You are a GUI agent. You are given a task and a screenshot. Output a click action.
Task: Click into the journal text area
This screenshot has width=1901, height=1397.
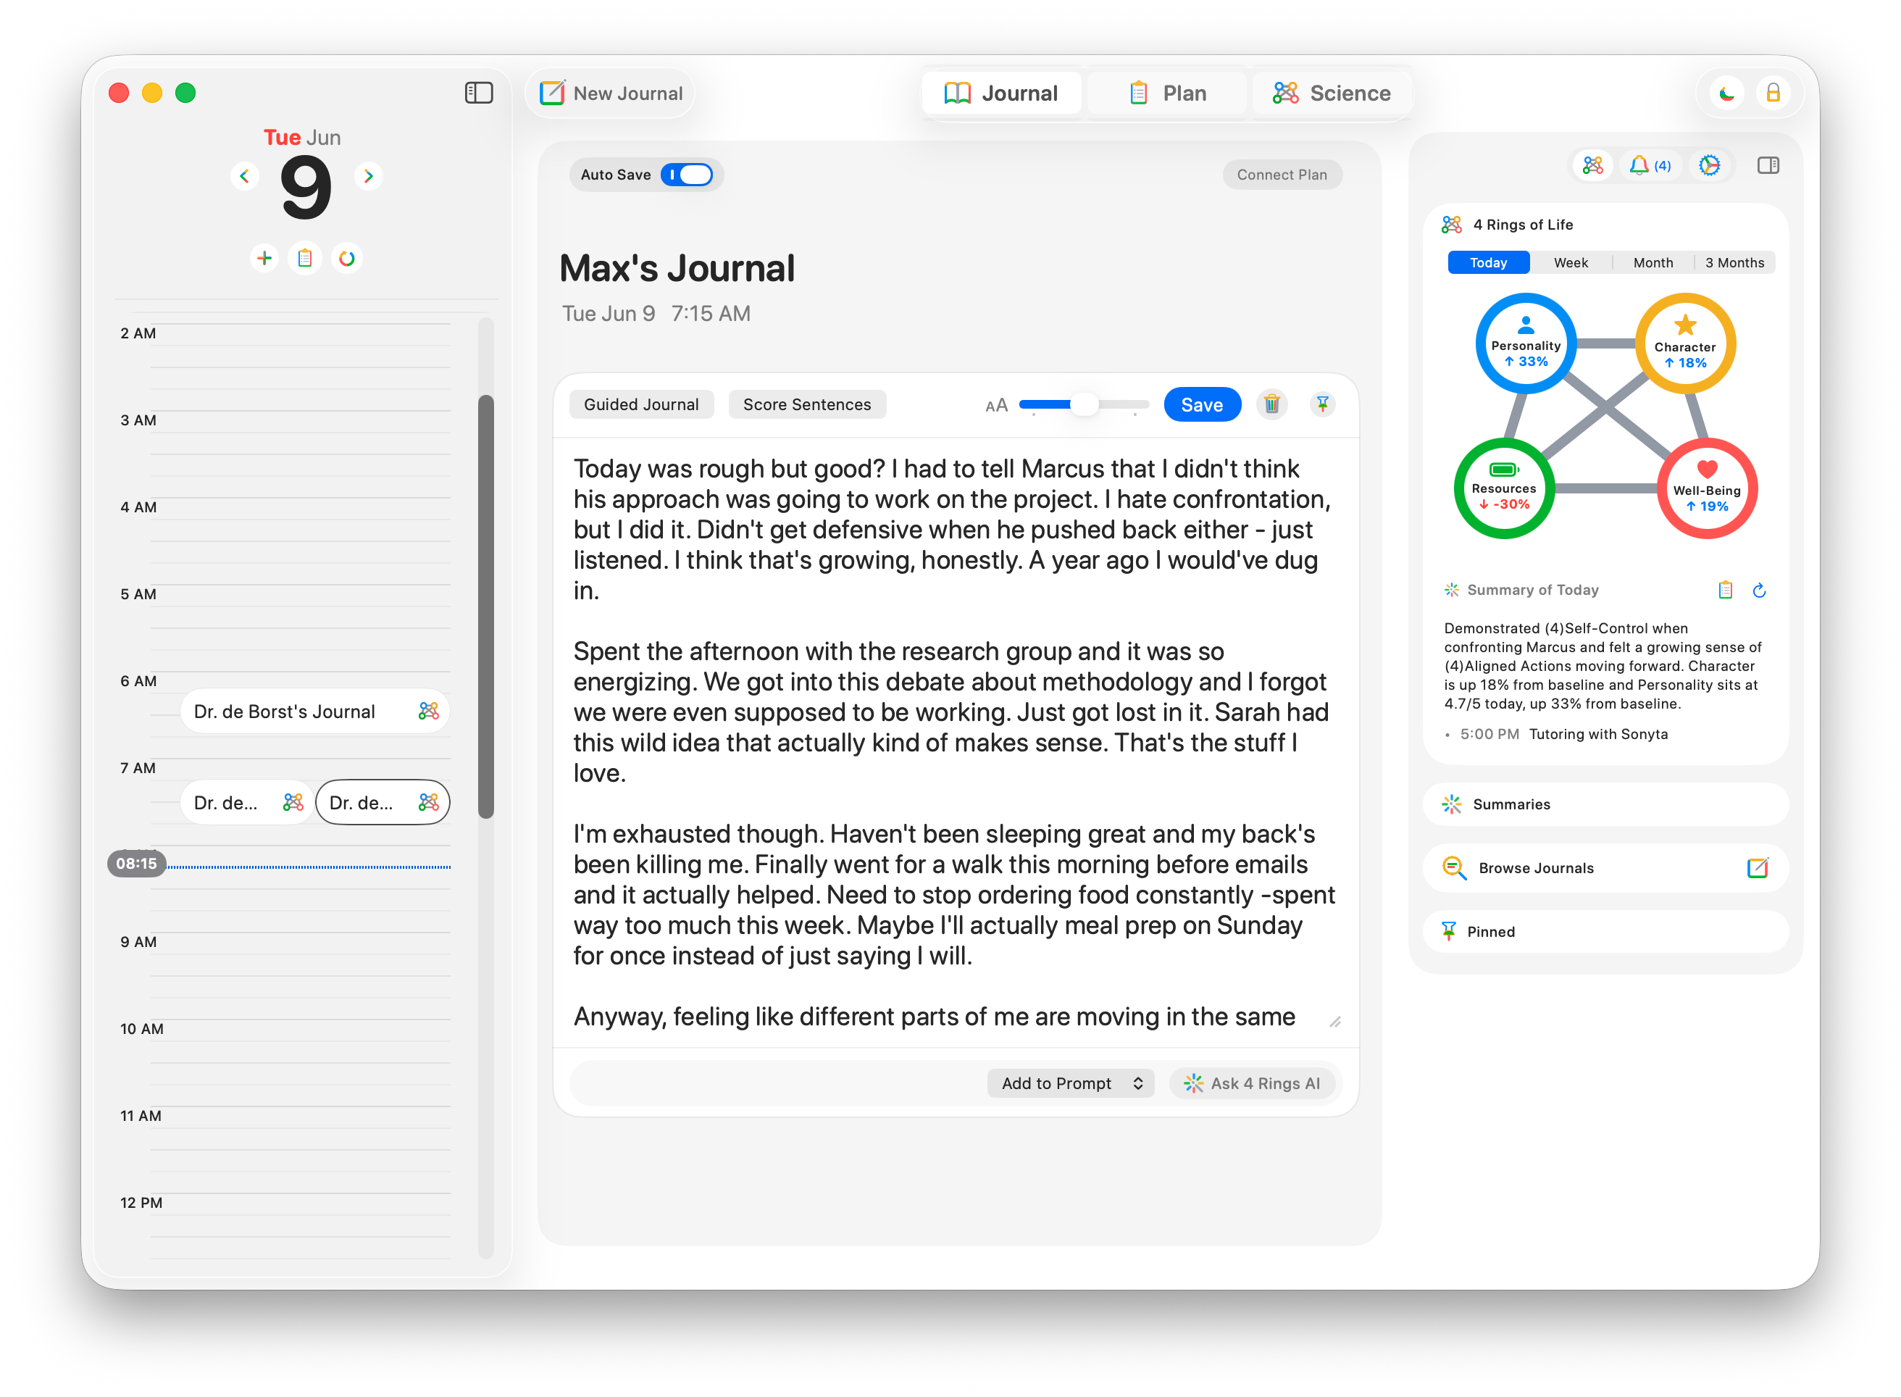coord(955,742)
